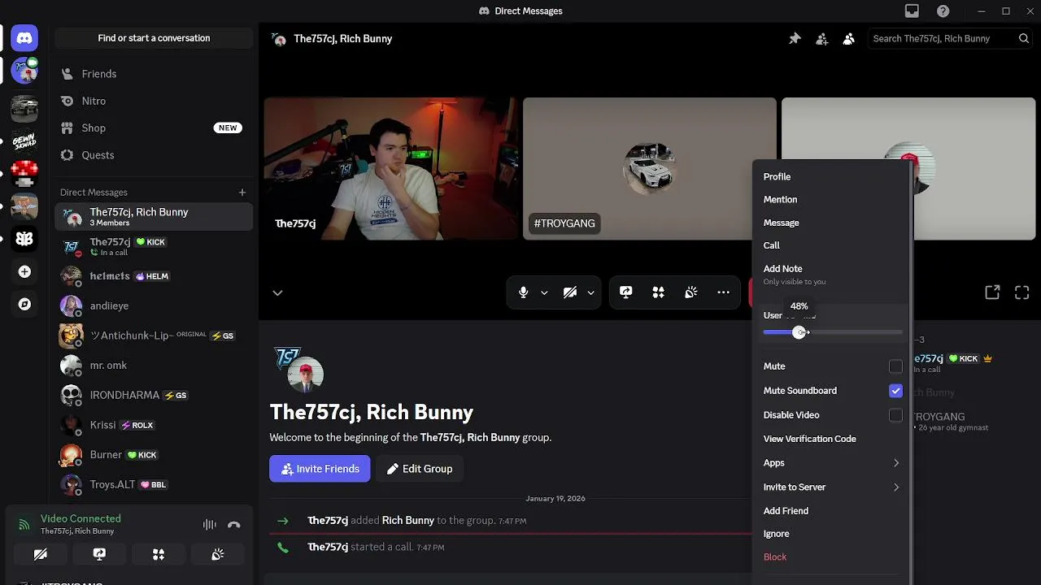Viewport: 1041px width, 585px height.
Task: Choose Call in the context menu
Action: [831, 245]
